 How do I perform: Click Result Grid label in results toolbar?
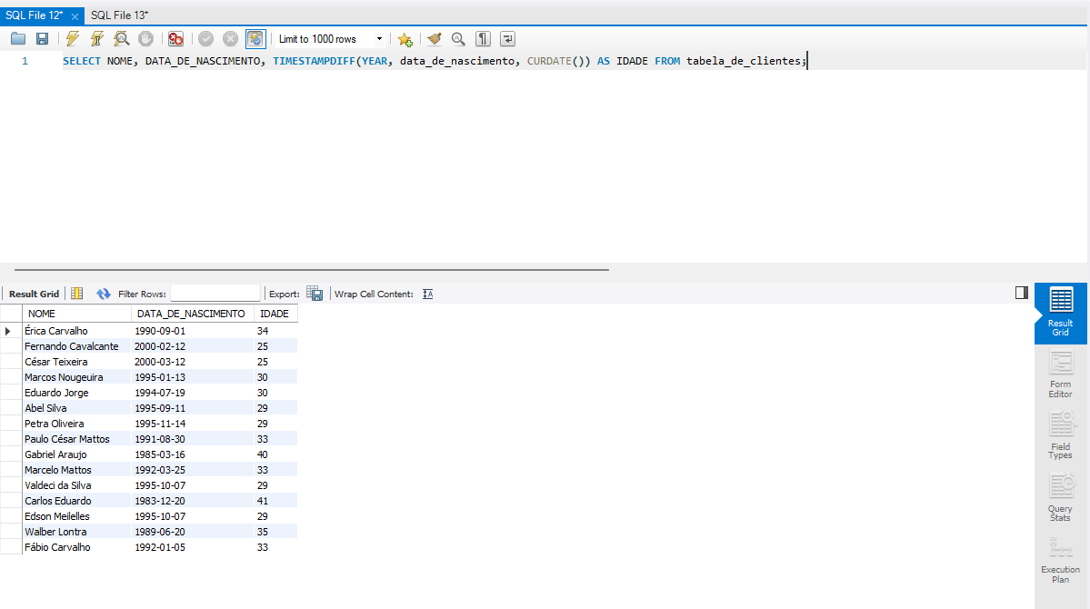[x=34, y=295]
